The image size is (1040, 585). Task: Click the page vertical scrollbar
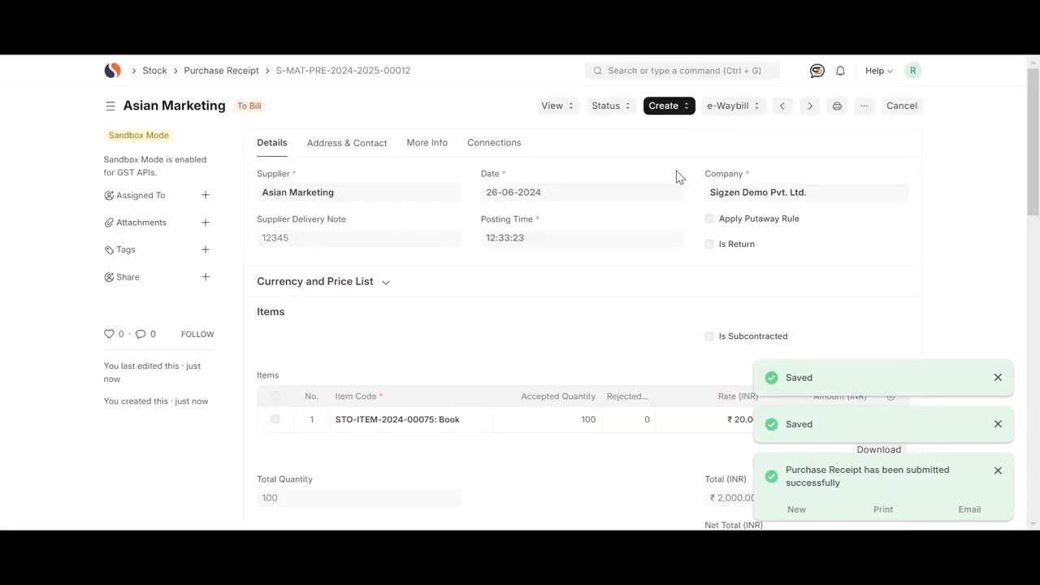[1033, 142]
